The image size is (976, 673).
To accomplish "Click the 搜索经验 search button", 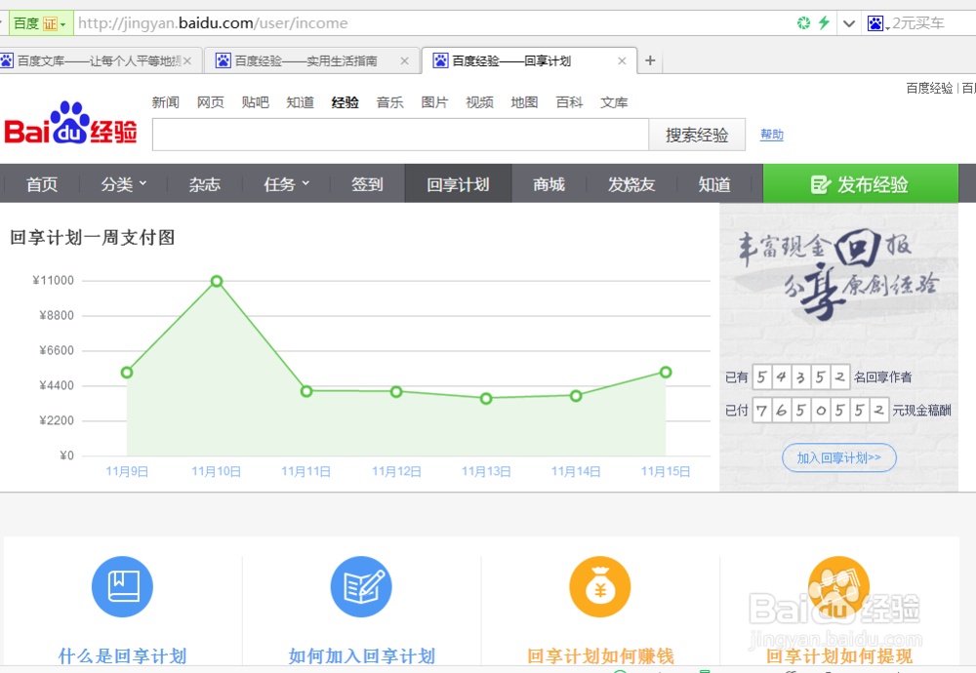I will (x=697, y=135).
